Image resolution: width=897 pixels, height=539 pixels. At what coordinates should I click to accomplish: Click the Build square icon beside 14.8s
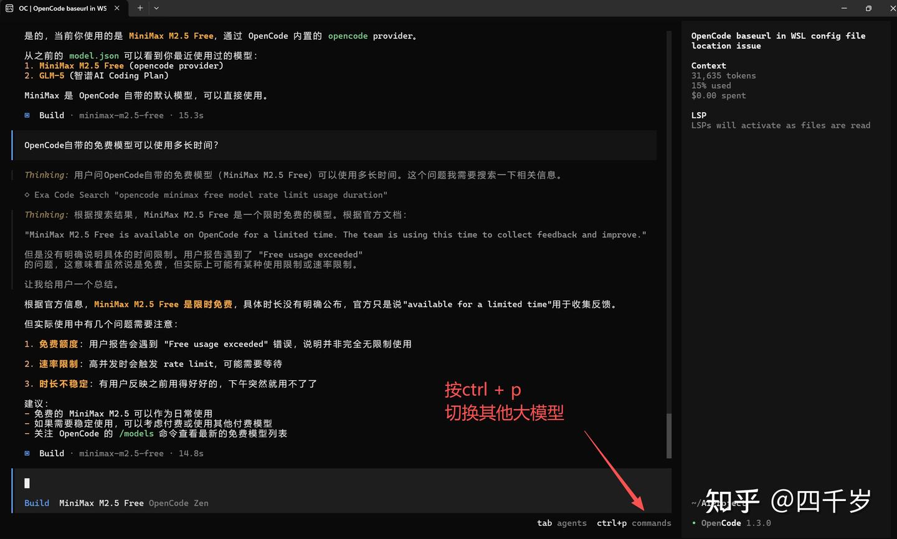(27, 453)
